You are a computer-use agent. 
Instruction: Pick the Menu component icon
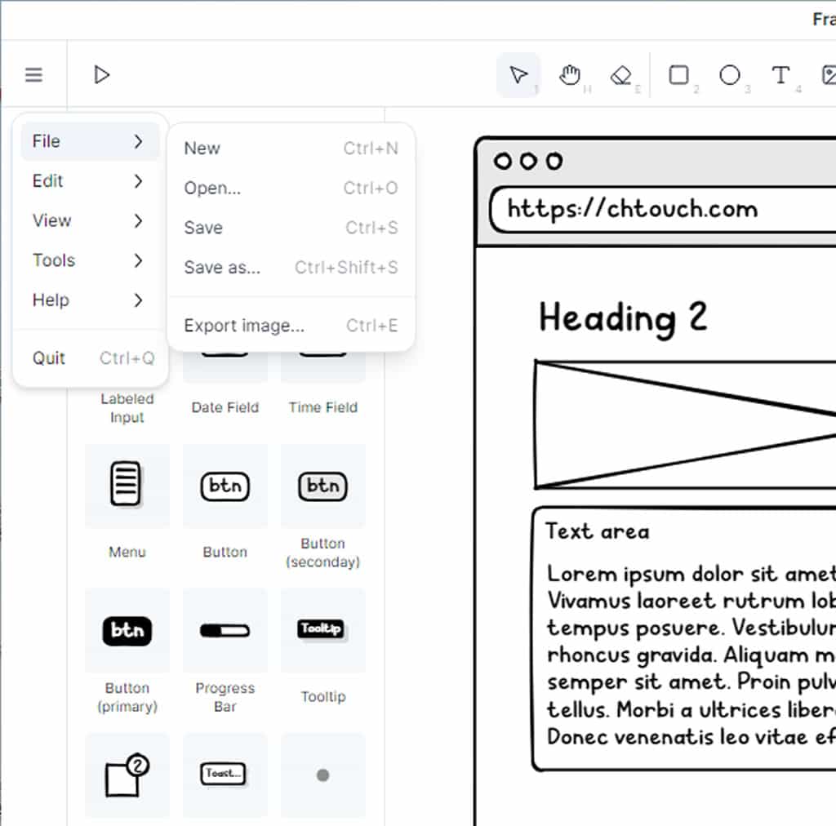[x=127, y=484]
